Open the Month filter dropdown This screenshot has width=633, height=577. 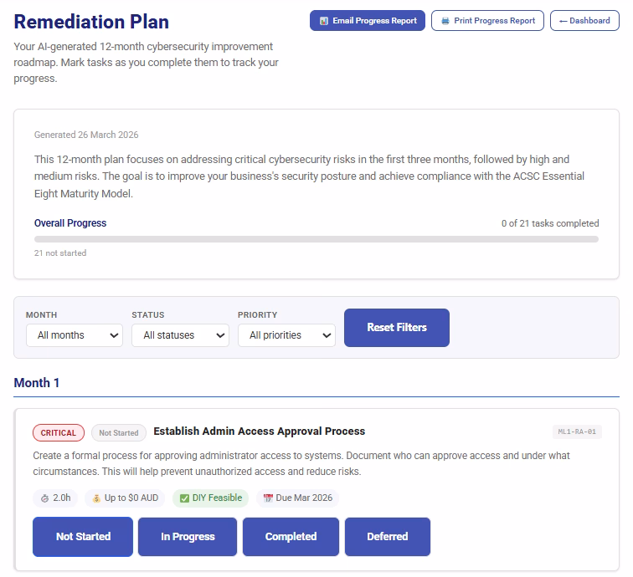coord(74,335)
